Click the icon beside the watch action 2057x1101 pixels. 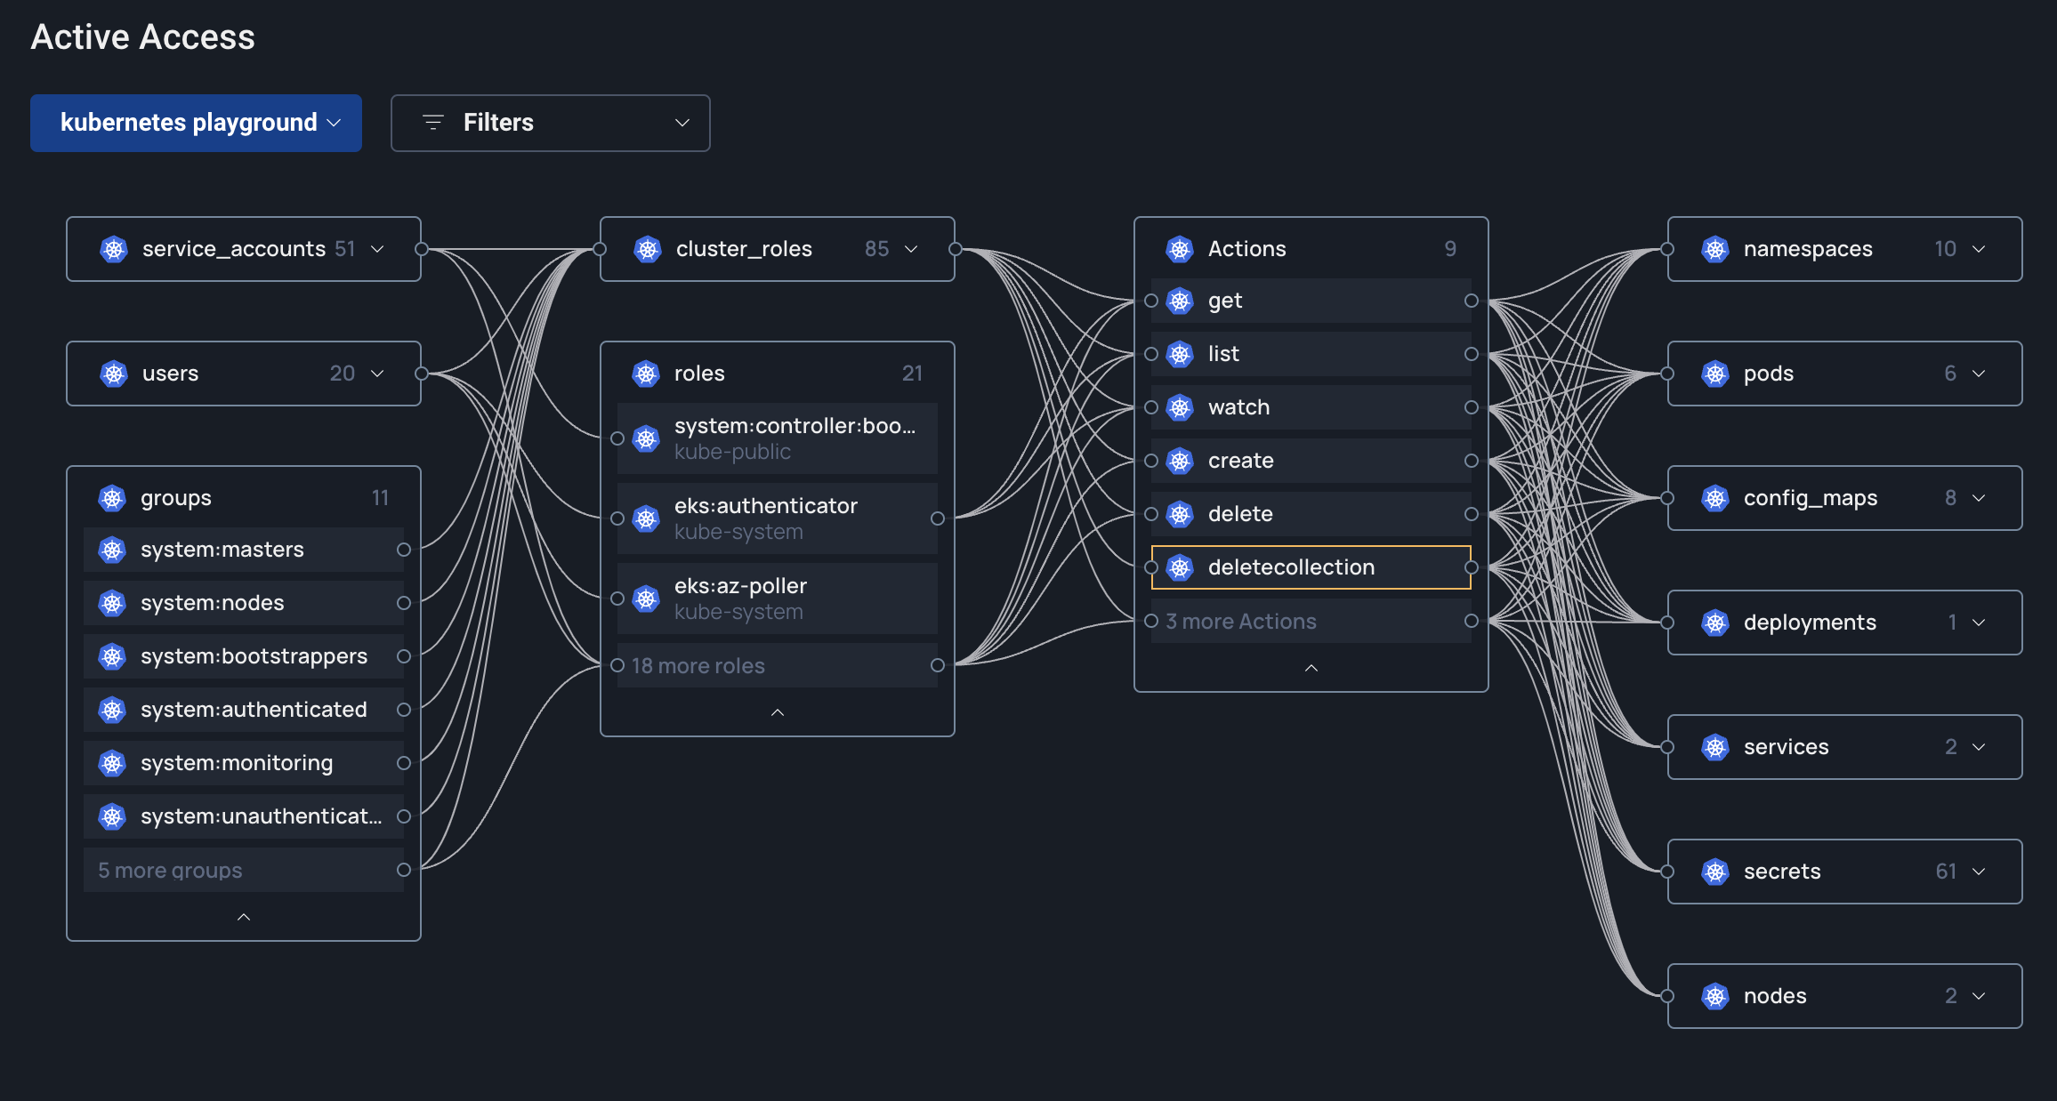pyautogui.click(x=1180, y=407)
